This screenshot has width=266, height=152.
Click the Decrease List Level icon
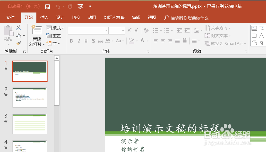180,31
